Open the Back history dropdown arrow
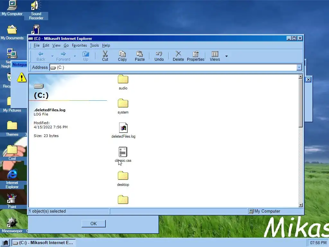The image size is (329, 247). pos(52,56)
